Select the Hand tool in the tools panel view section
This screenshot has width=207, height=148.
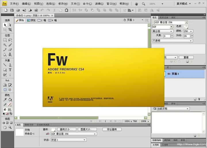coord(5,127)
